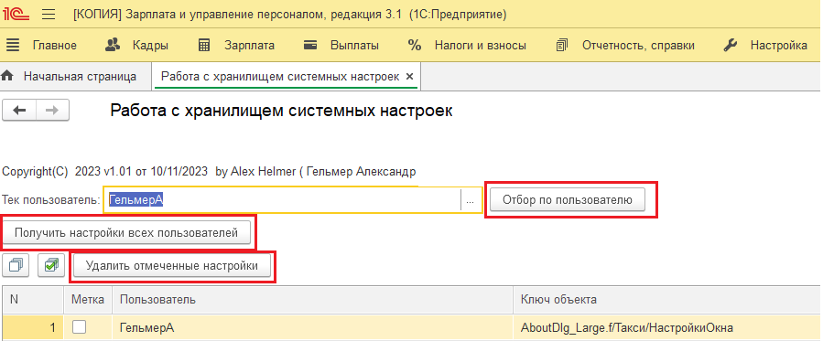Screen dimensions: 823x341
Task: Click the Зарплата calculator icon
Action: pyautogui.click(x=205, y=46)
